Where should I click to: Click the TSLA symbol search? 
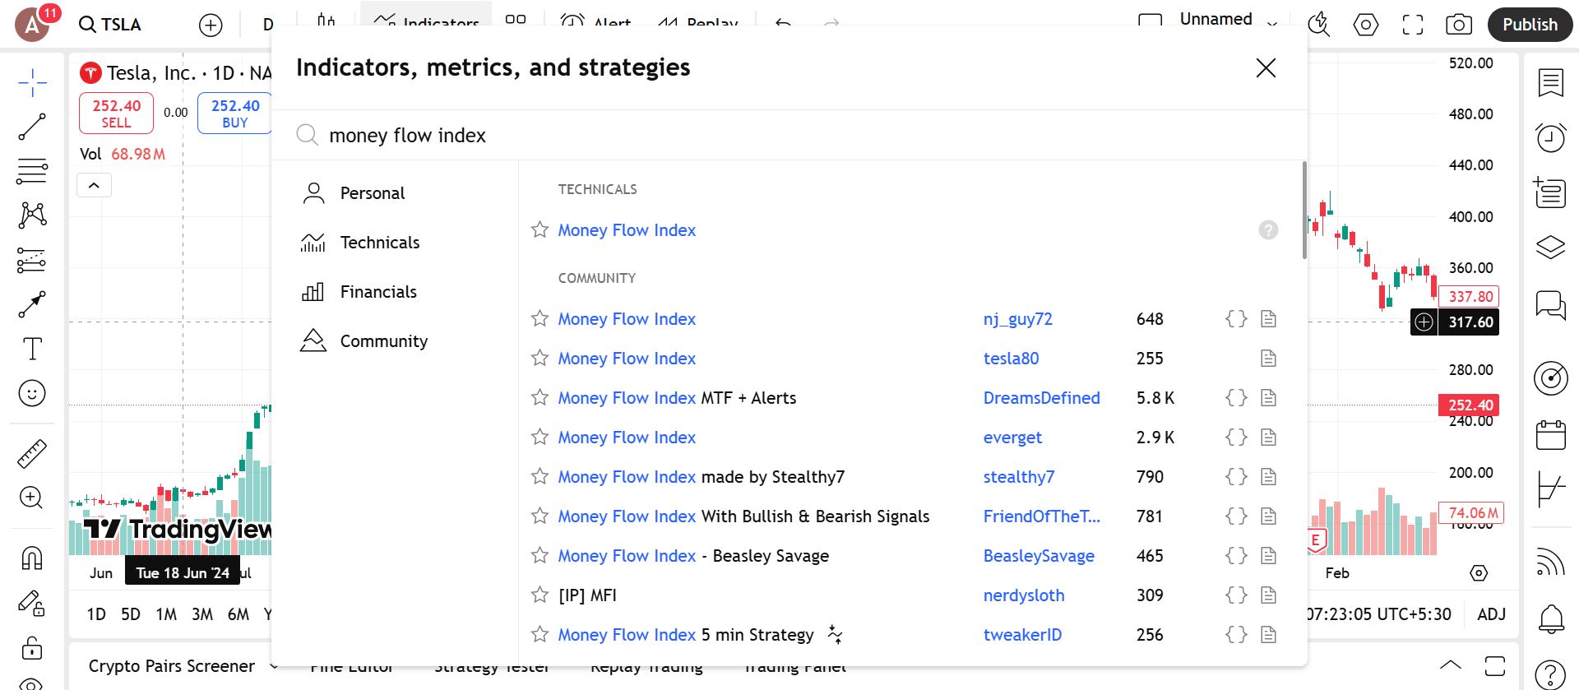click(x=110, y=25)
